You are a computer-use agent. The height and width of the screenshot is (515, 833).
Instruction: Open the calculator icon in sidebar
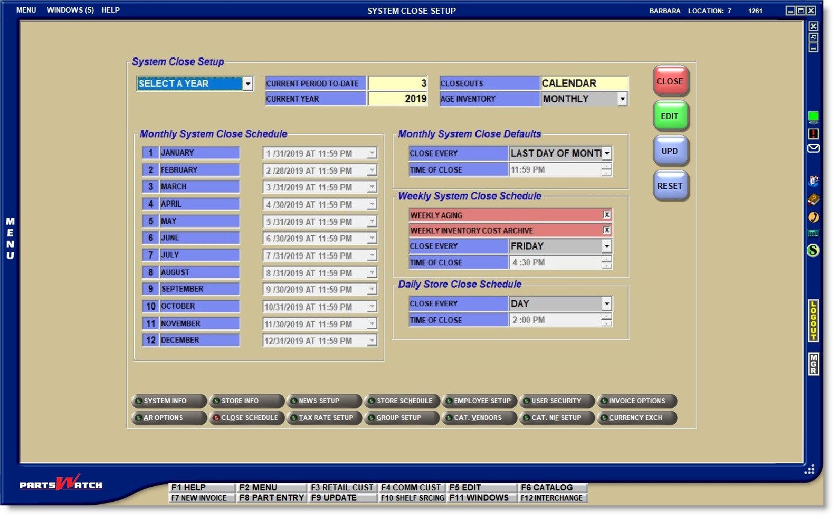click(813, 233)
